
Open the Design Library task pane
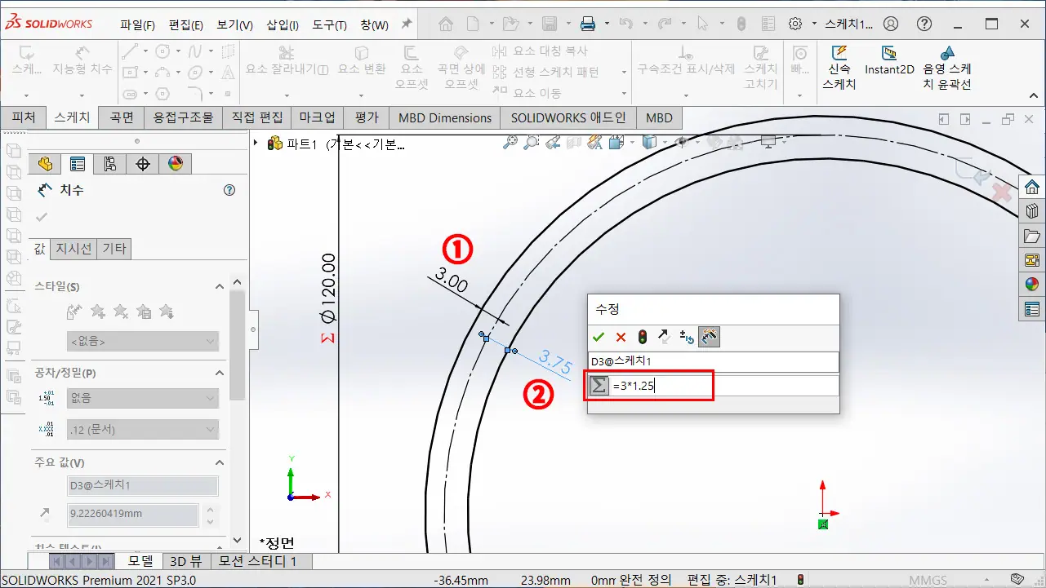[x=1032, y=211]
